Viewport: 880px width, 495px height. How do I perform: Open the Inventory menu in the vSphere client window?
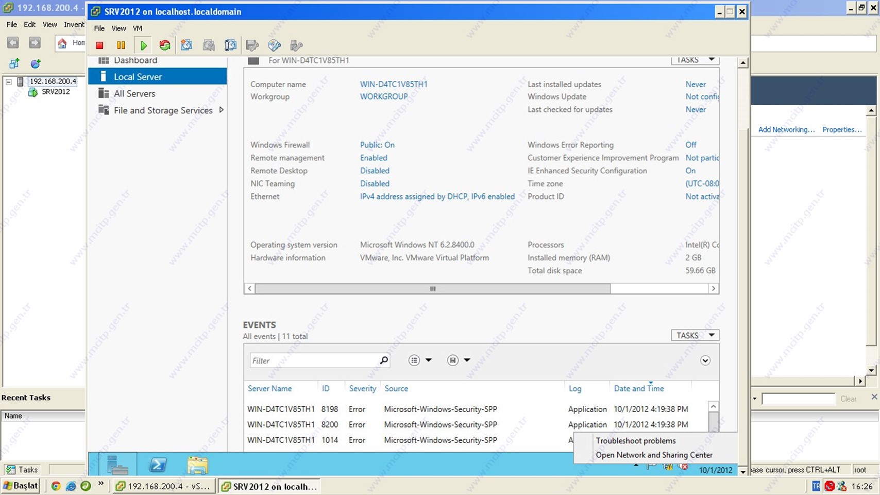pyautogui.click(x=74, y=24)
